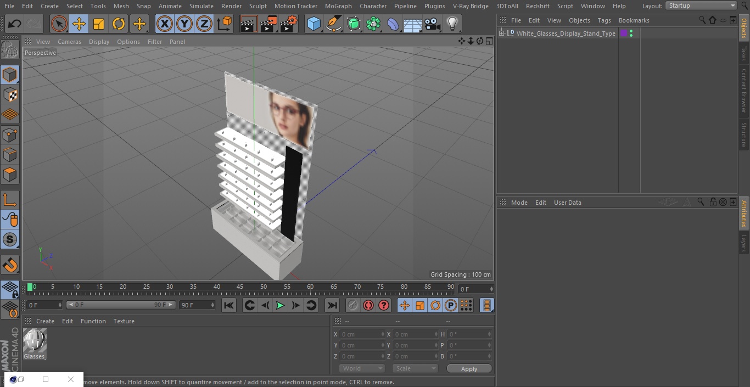Viewport: 750px width, 387px height.
Task: Click the H rotation field
Action: (x=469, y=334)
